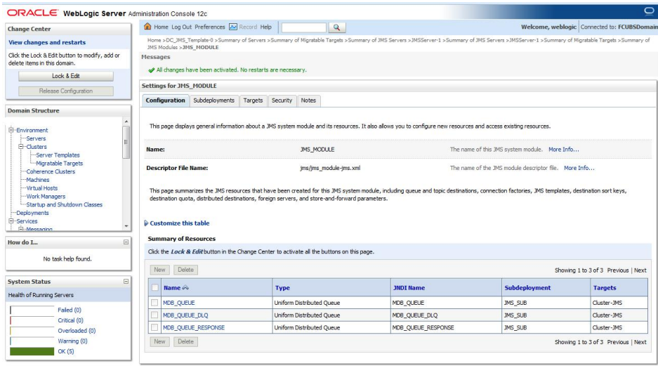Click the top New button
658x380 pixels.
[159, 270]
